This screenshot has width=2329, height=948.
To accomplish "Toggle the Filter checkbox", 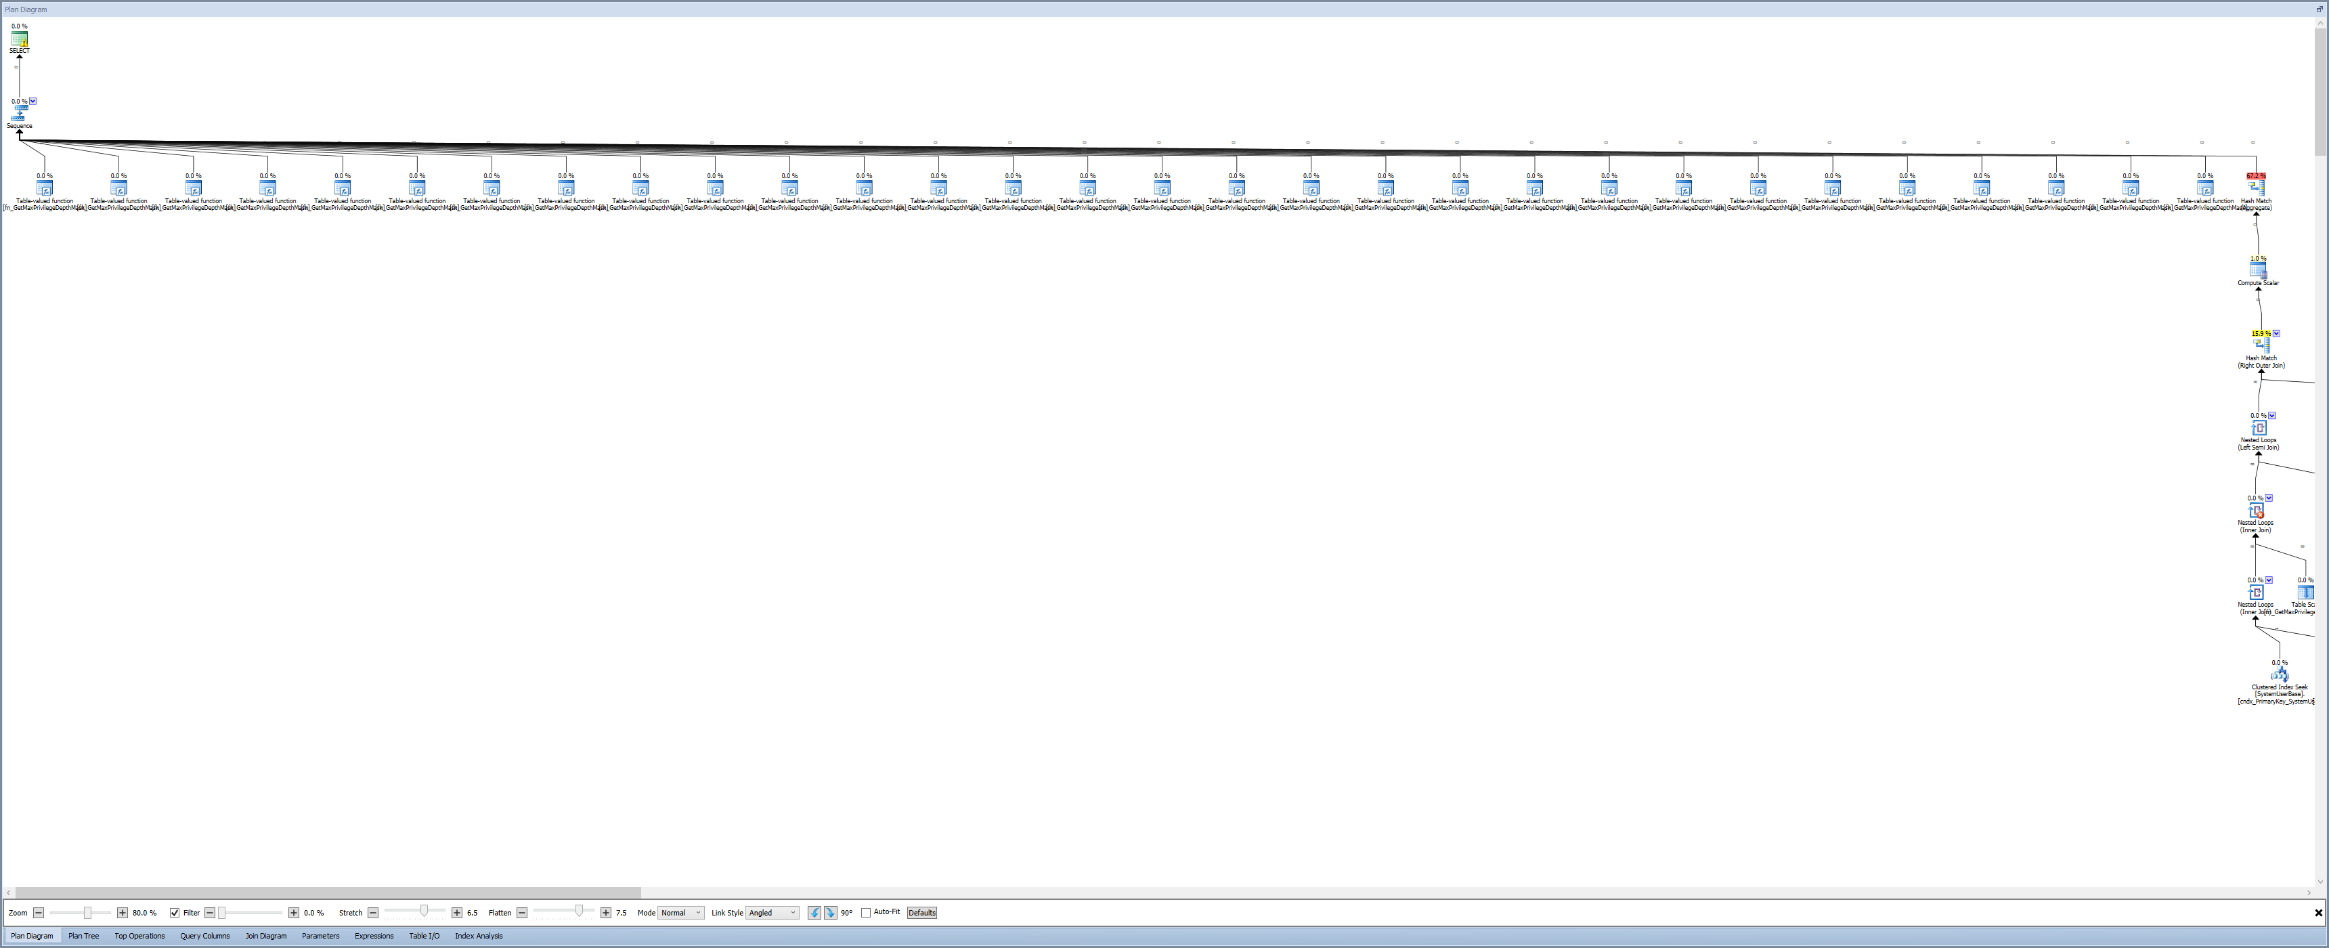I will pyautogui.click(x=175, y=913).
